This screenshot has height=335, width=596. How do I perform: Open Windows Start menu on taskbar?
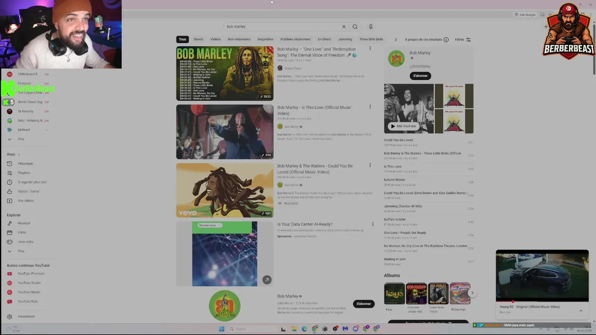click(222, 329)
